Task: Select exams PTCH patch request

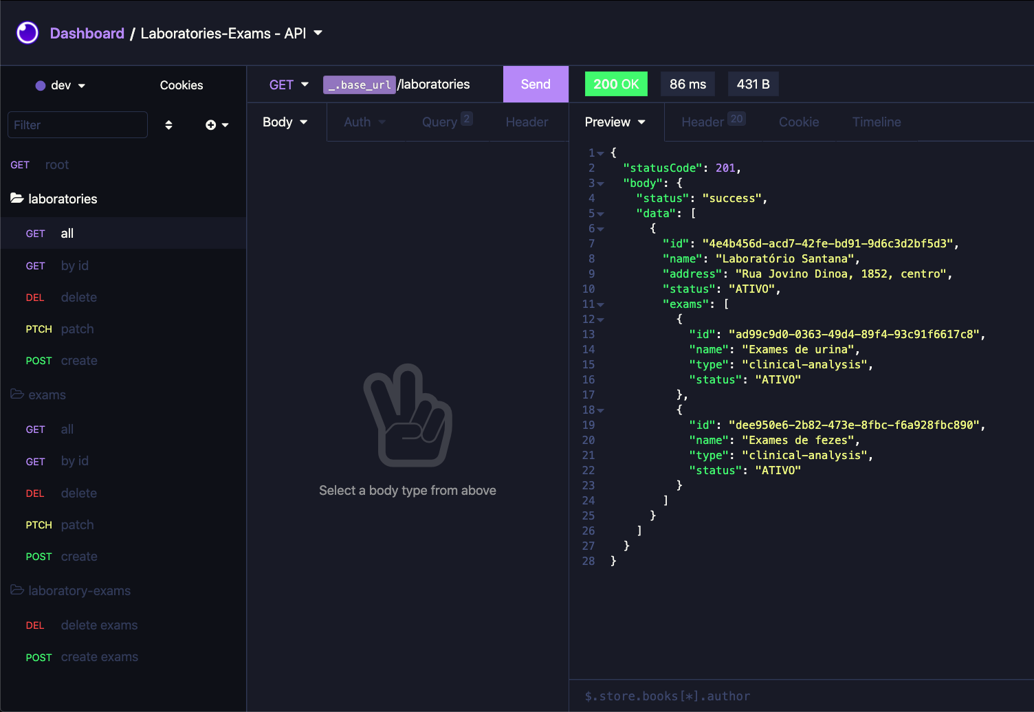Action: pyautogui.click(x=124, y=524)
